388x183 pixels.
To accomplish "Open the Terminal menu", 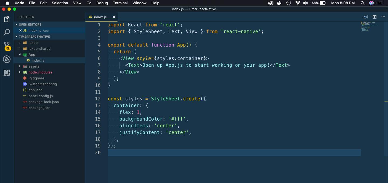I will pos(120,3).
